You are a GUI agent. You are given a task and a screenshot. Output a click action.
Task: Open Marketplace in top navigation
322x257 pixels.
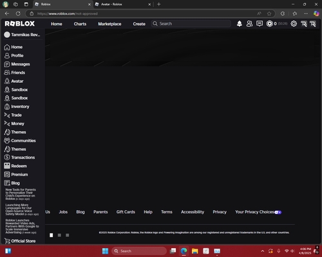[x=109, y=24]
